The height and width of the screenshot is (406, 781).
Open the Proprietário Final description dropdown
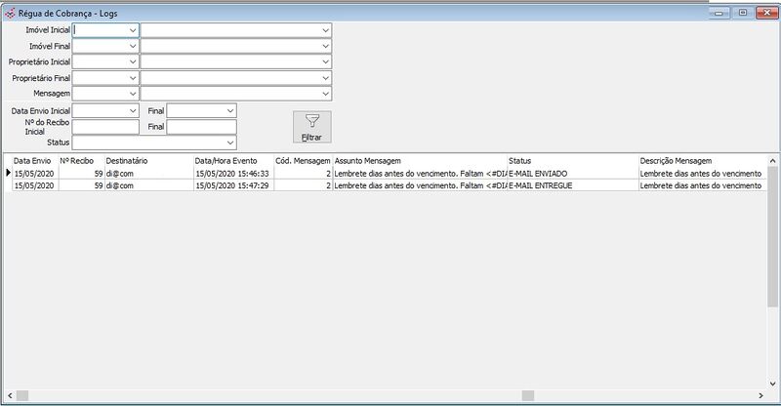325,77
